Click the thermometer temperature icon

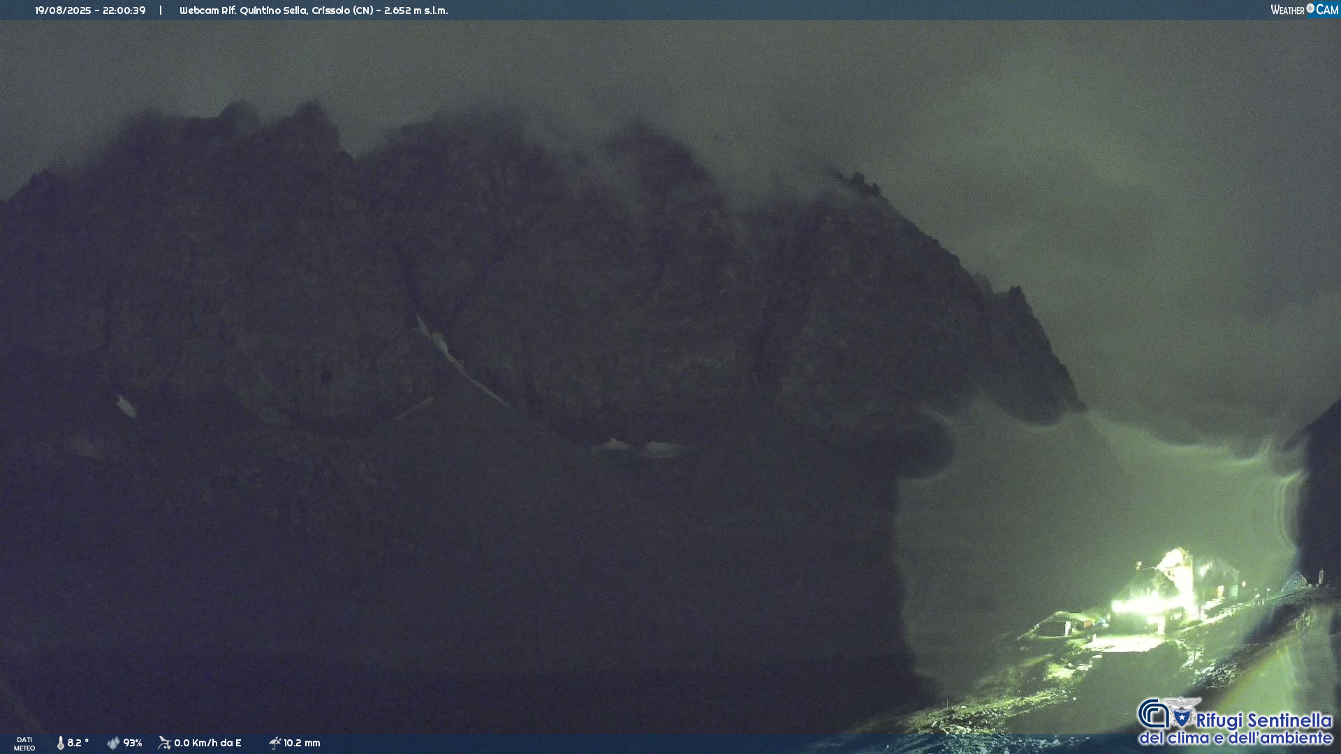point(61,744)
